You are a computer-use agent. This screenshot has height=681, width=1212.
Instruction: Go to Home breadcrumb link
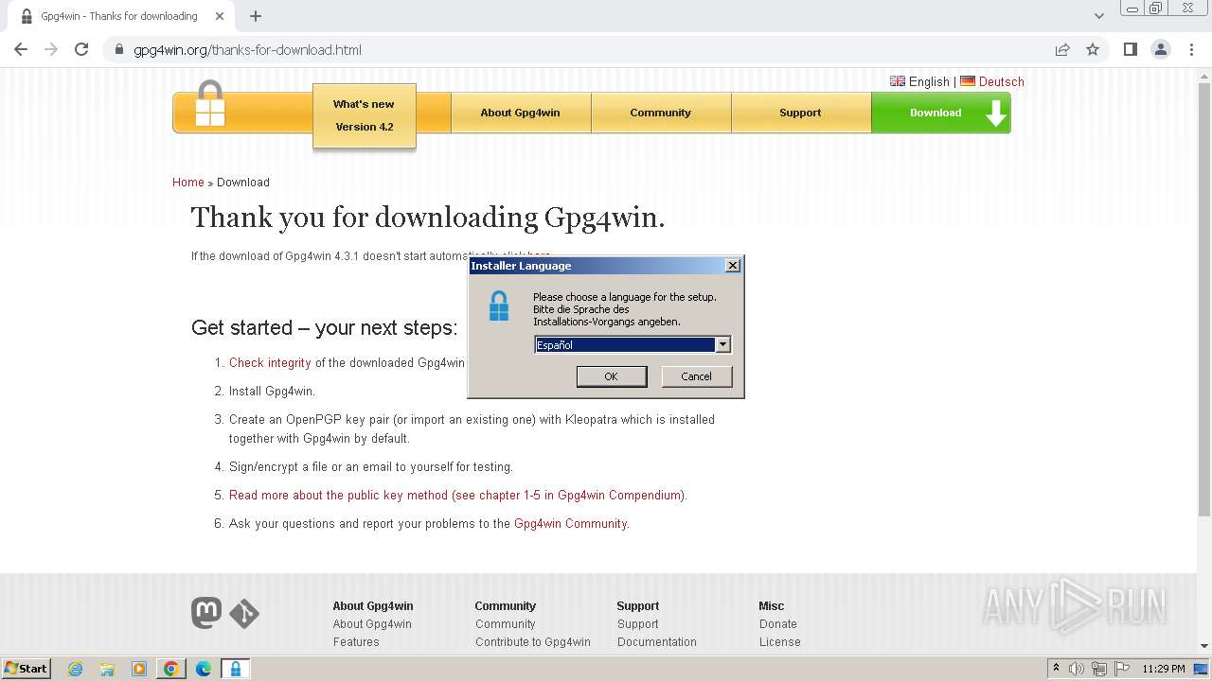coord(188,183)
